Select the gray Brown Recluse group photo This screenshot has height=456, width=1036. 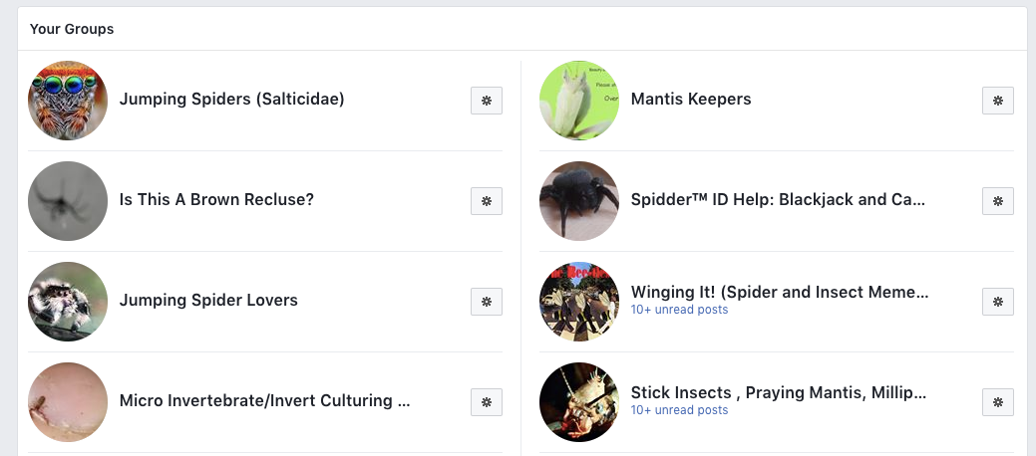[68, 201]
